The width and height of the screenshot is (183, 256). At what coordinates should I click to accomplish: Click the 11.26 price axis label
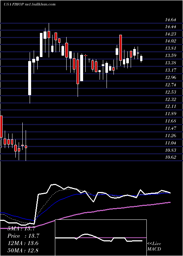(171, 136)
